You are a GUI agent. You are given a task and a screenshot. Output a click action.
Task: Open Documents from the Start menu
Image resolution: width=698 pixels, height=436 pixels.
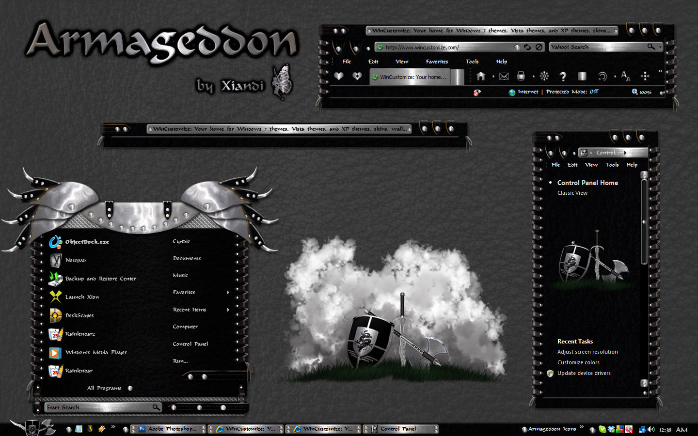[187, 258]
